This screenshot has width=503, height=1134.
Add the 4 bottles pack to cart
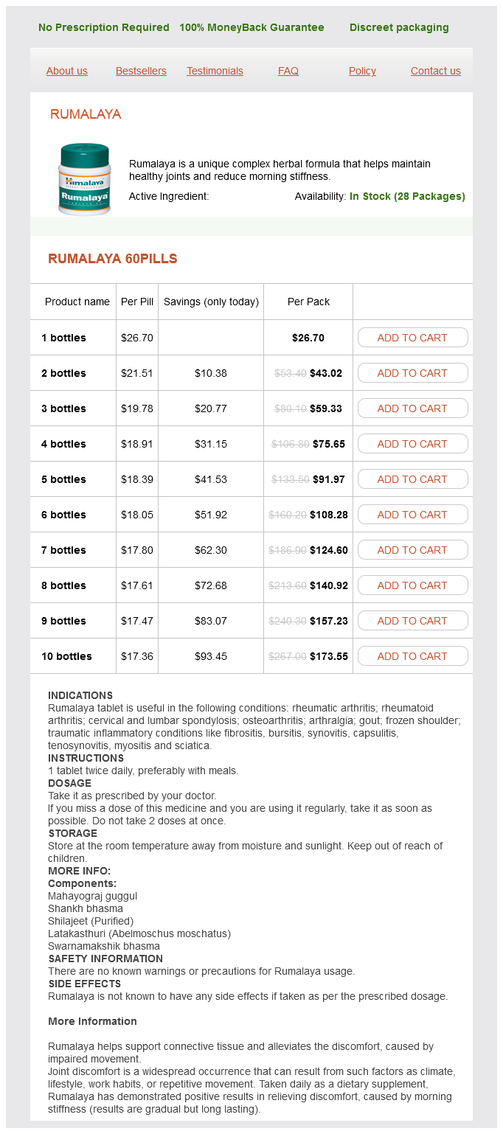pos(412,444)
